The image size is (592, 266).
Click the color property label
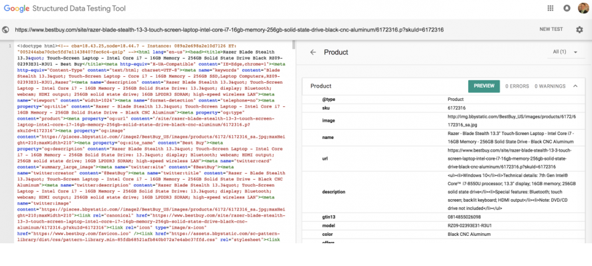pos(327,235)
